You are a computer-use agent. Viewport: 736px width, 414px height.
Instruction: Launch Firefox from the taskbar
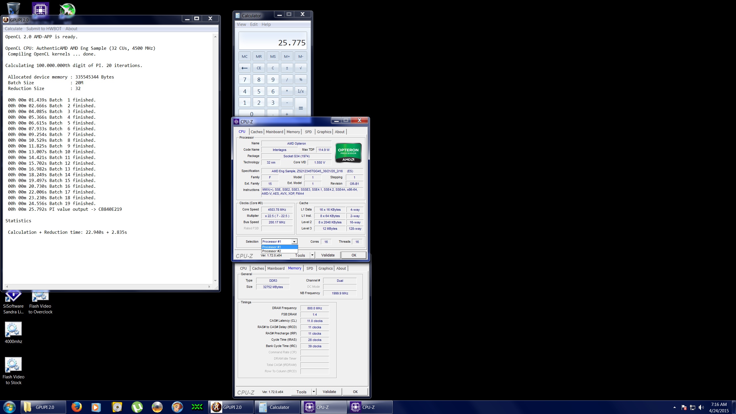(x=76, y=407)
